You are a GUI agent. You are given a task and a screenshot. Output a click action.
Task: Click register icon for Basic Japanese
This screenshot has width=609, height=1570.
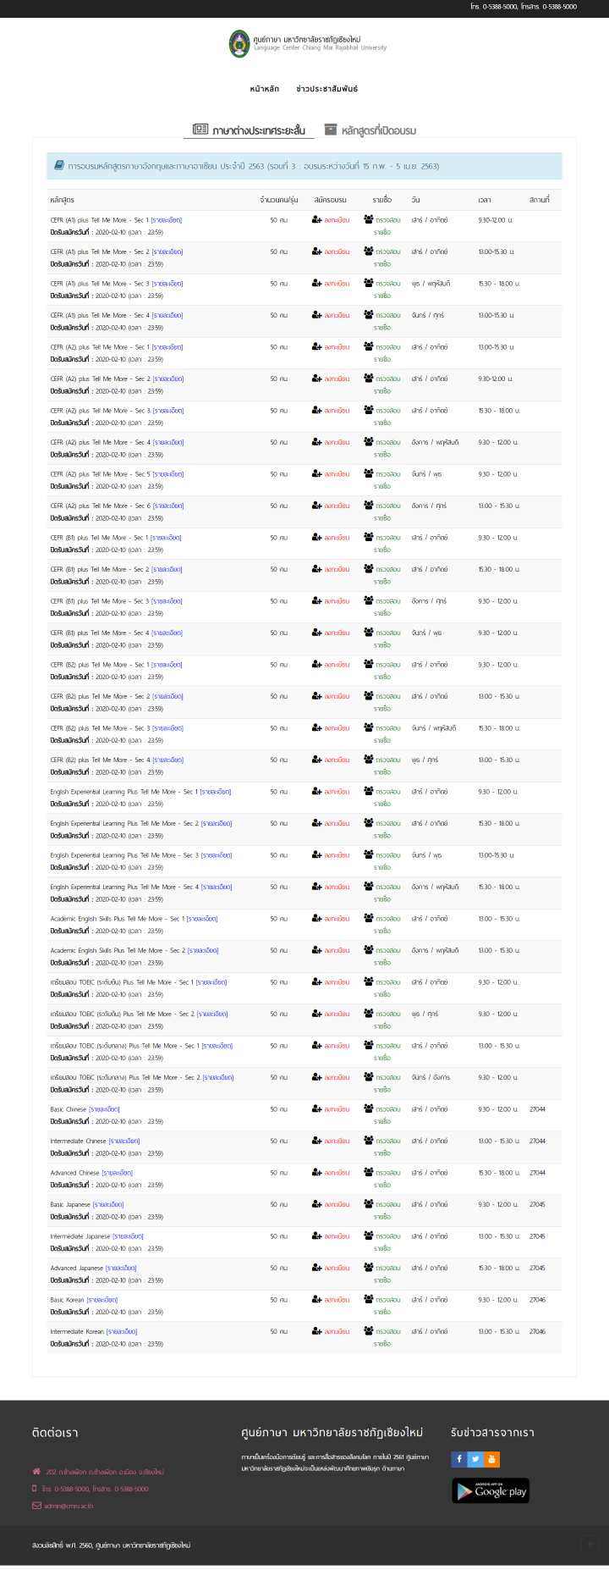(x=316, y=1204)
